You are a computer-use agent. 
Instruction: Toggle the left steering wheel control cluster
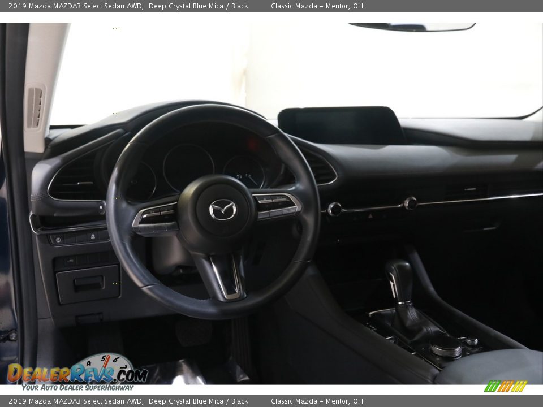[158, 215]
